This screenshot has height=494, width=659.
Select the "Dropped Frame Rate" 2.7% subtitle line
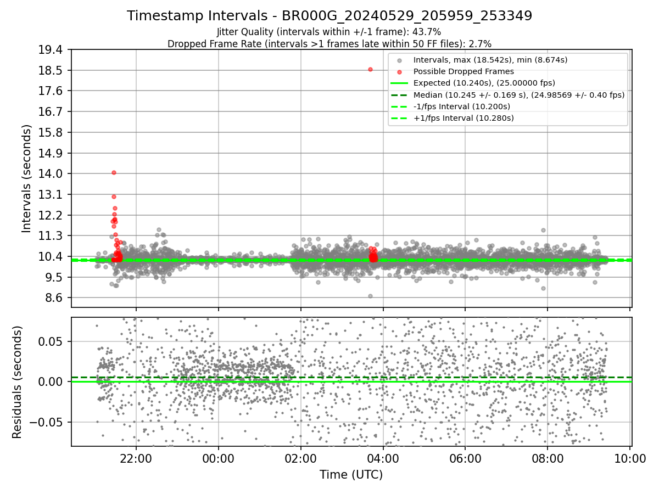point(329,43)
